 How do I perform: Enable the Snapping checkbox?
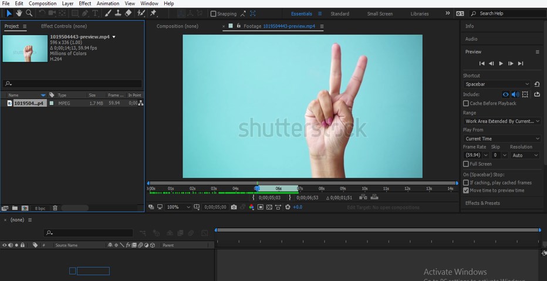[x=213, y=13]
